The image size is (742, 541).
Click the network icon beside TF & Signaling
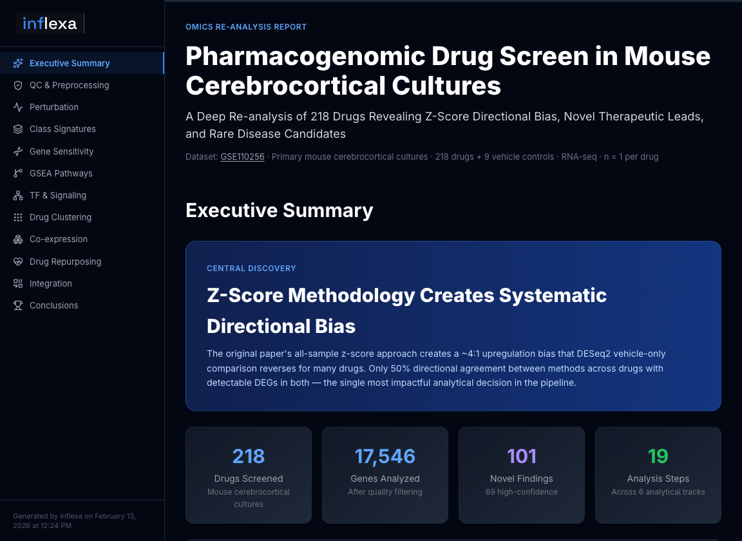click(18, 196)
